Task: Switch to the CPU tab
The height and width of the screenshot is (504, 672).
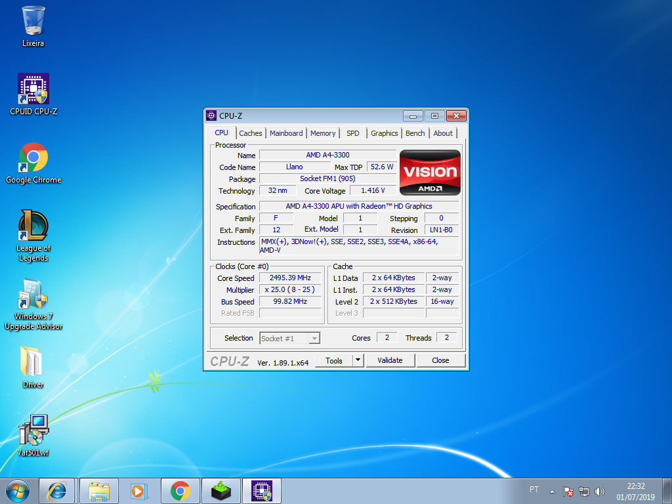Action: click(x=222, y=133)
